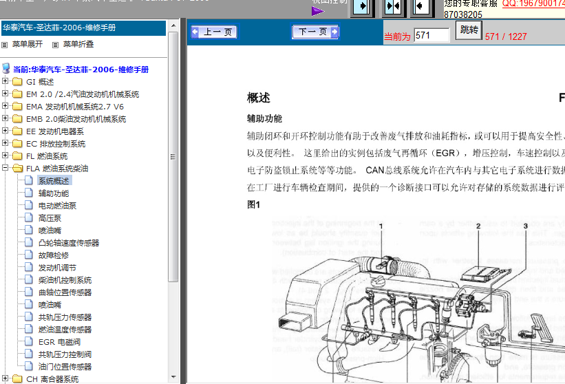The width and height of the screenshot is (565, 384).
Task: Click the 下一页 next page button
Action: (315, 32)
